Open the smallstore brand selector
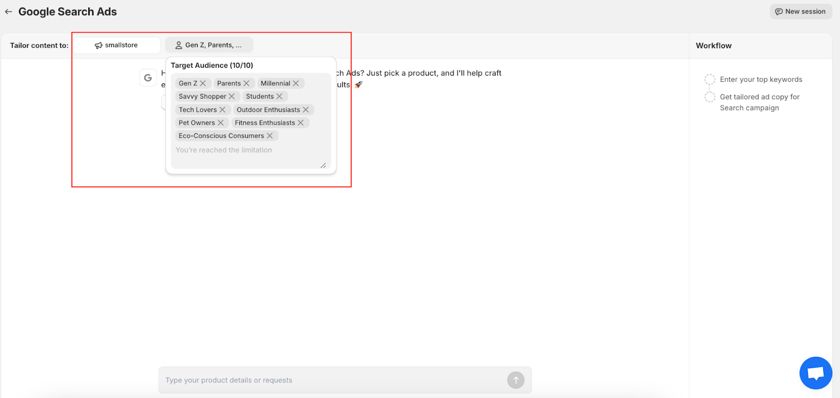The image size is (840, 398). pos(117,45)
